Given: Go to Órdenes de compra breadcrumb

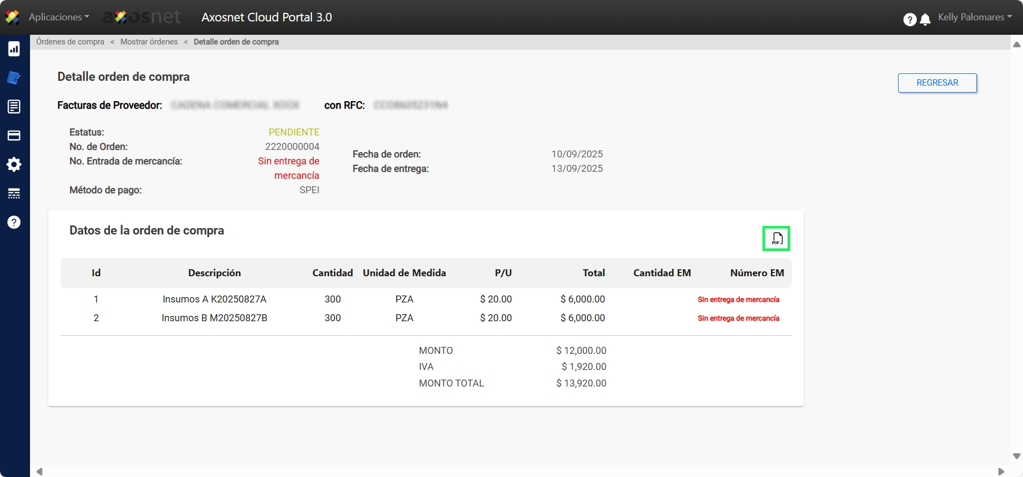Looking at the screenshot, I should point(70,42).
